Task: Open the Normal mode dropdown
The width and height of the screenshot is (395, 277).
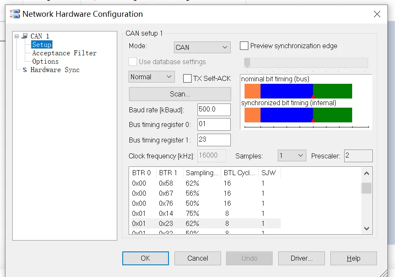Action: tap(152, 77)
